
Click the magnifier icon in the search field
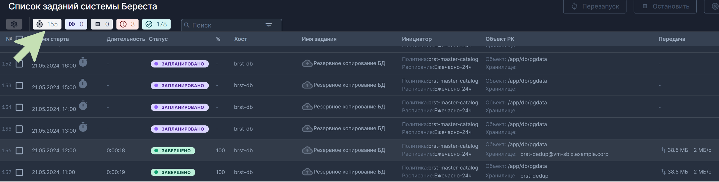[x=188, y=25]
